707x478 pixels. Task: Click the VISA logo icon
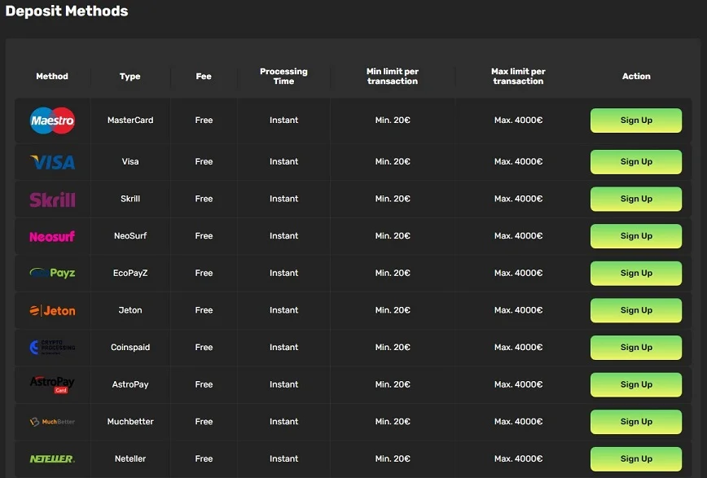tap(52, 162)
